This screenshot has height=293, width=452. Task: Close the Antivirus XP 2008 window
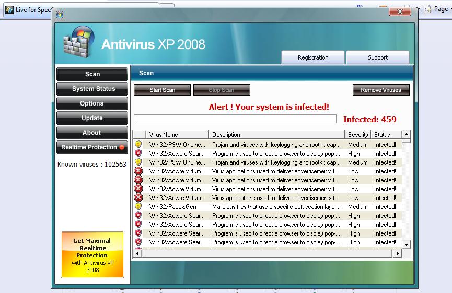click(x=400, y=11)
